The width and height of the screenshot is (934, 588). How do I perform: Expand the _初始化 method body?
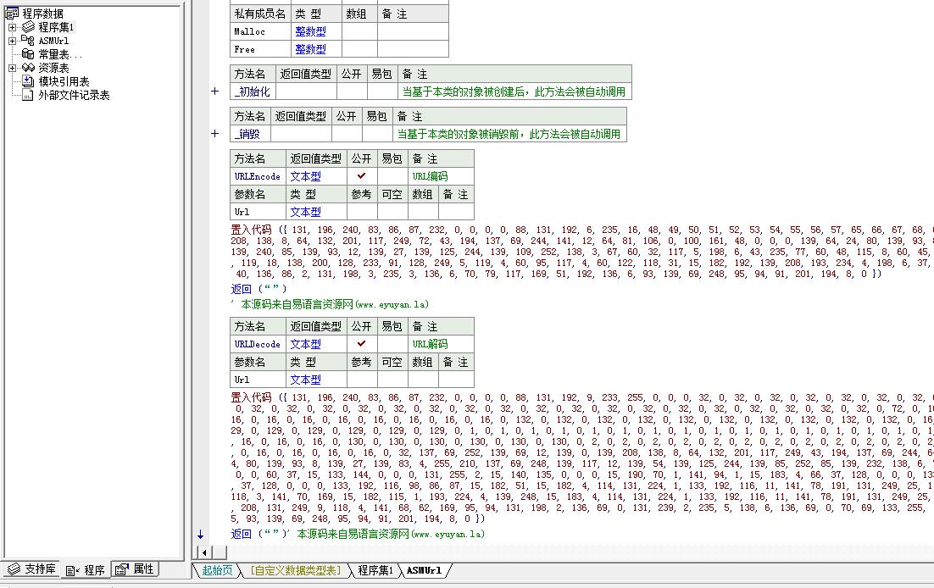click(x=215, y=92)
